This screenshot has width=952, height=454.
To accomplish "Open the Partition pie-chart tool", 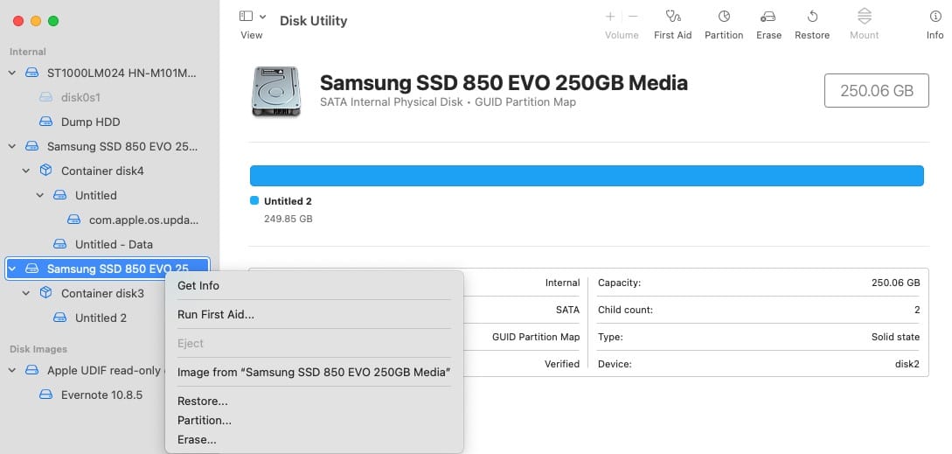I will (724, 17).
